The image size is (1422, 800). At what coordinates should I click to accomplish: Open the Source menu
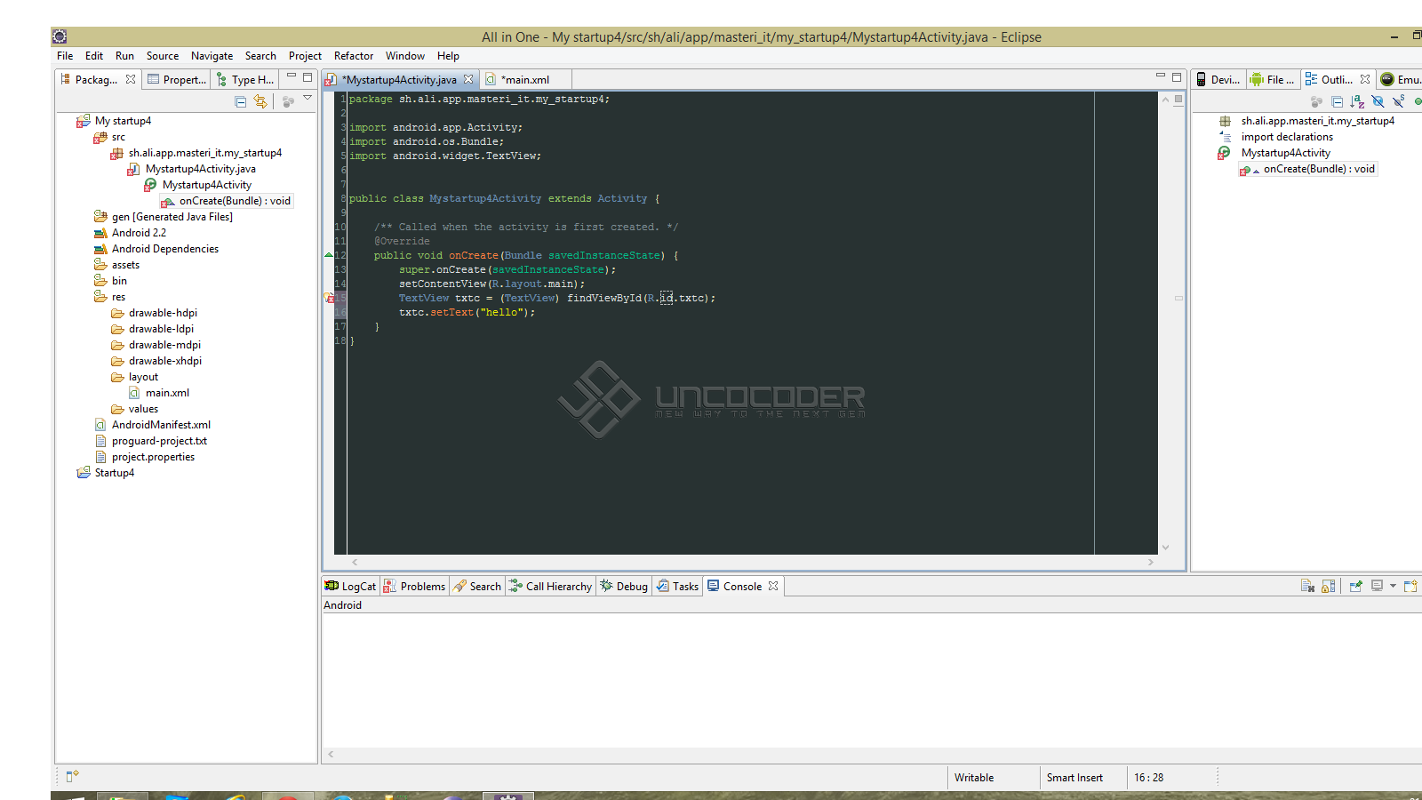[163, 56]
